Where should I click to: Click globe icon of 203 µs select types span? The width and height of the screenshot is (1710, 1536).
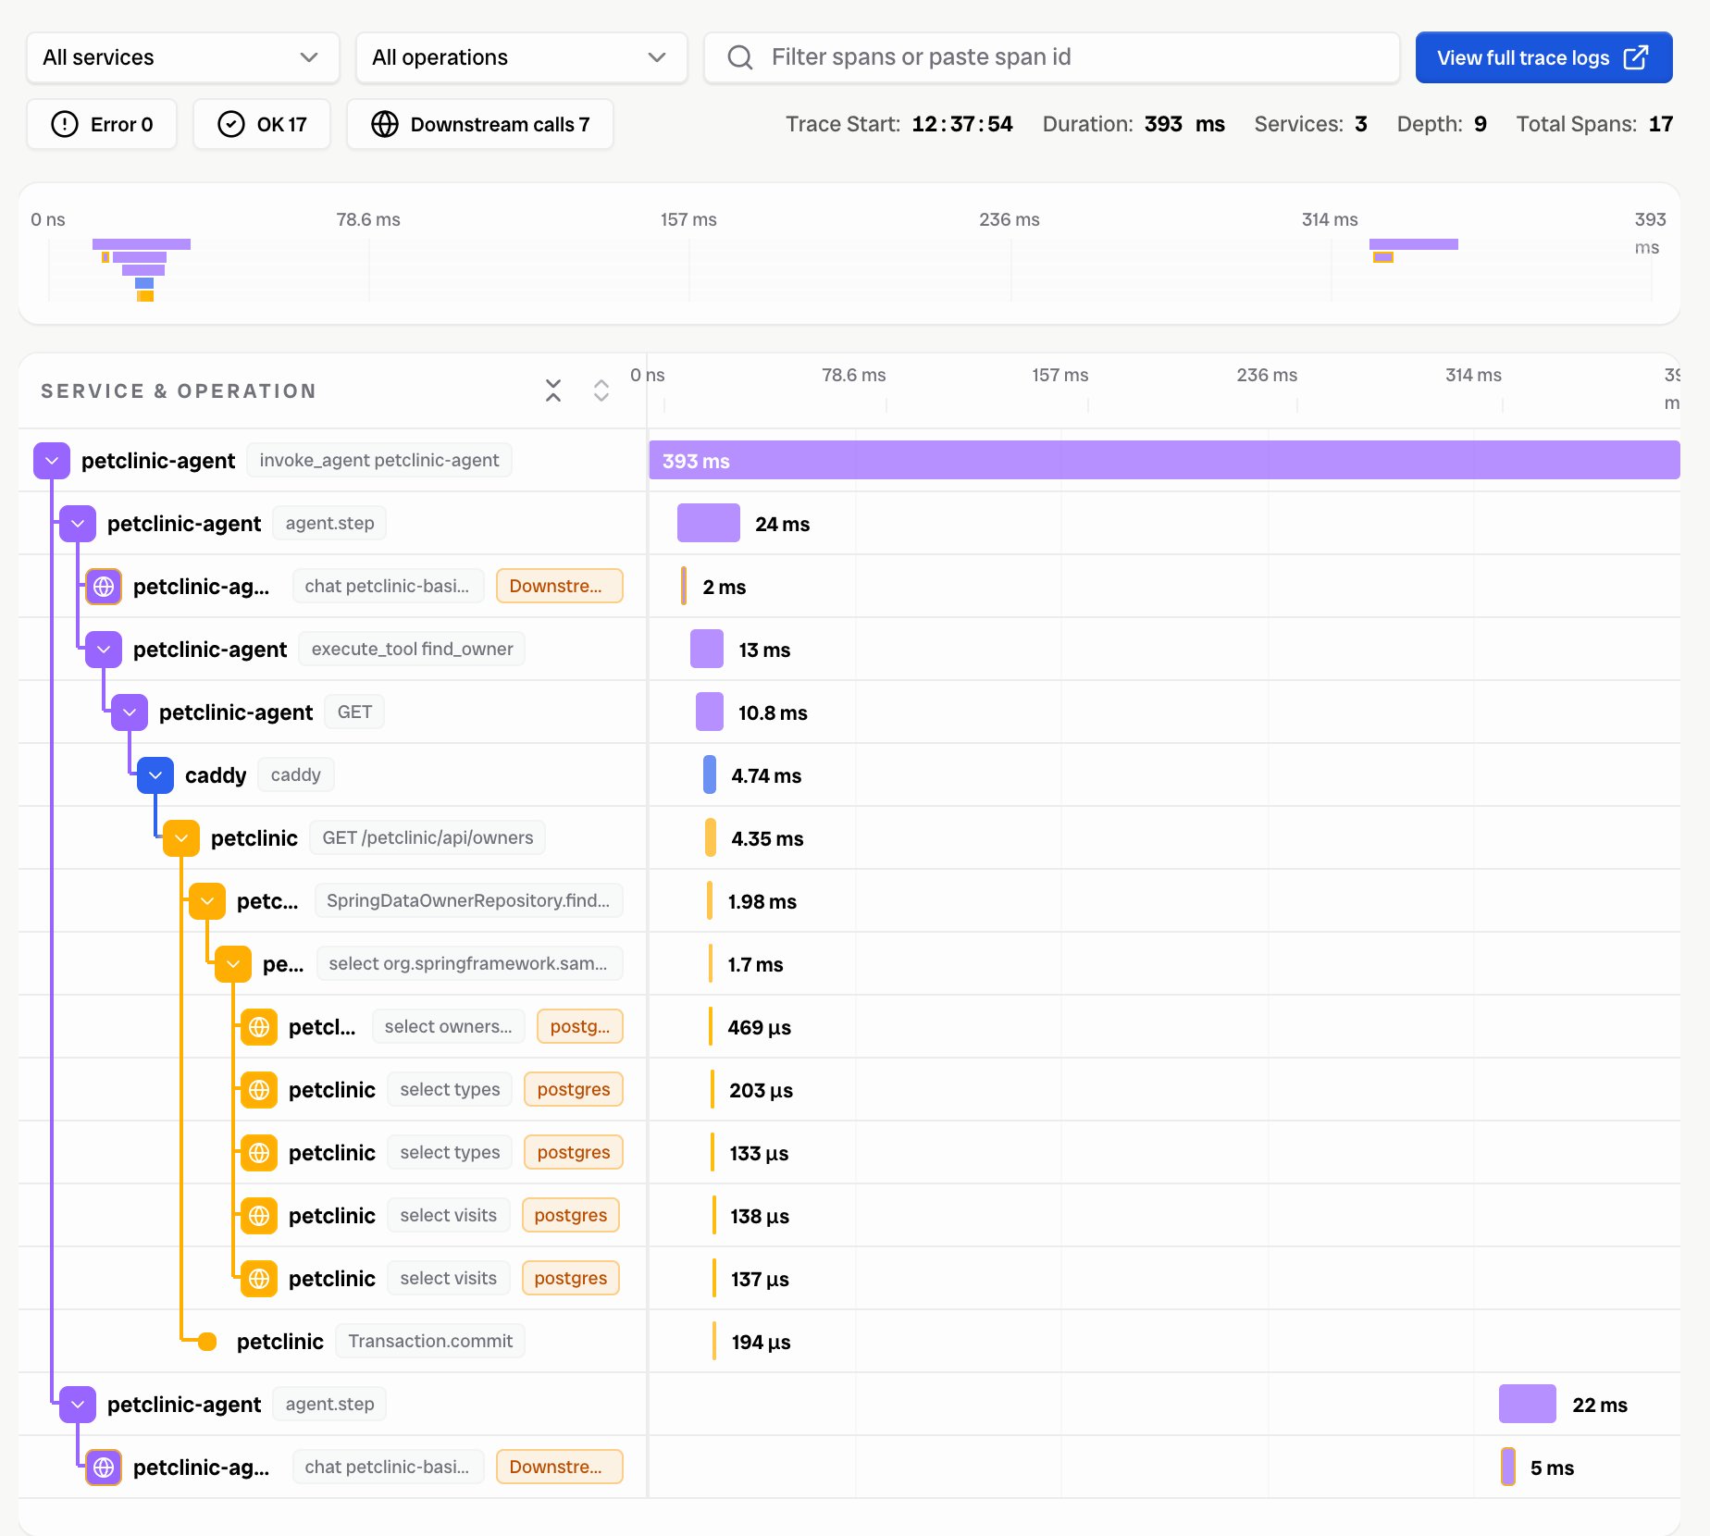[x=259, y=1090]
